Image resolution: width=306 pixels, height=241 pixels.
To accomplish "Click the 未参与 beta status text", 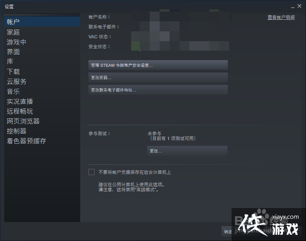I will (154, 133).
